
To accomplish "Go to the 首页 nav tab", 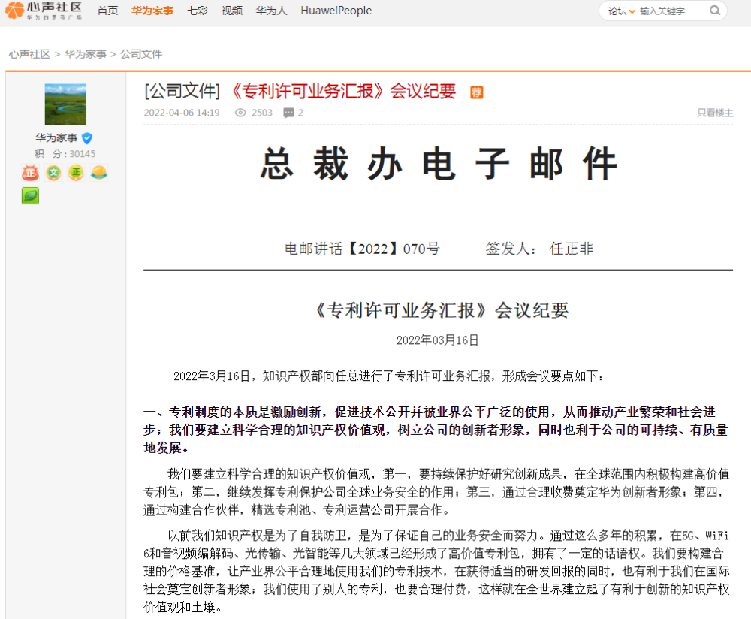I will (x=107, y=11).
